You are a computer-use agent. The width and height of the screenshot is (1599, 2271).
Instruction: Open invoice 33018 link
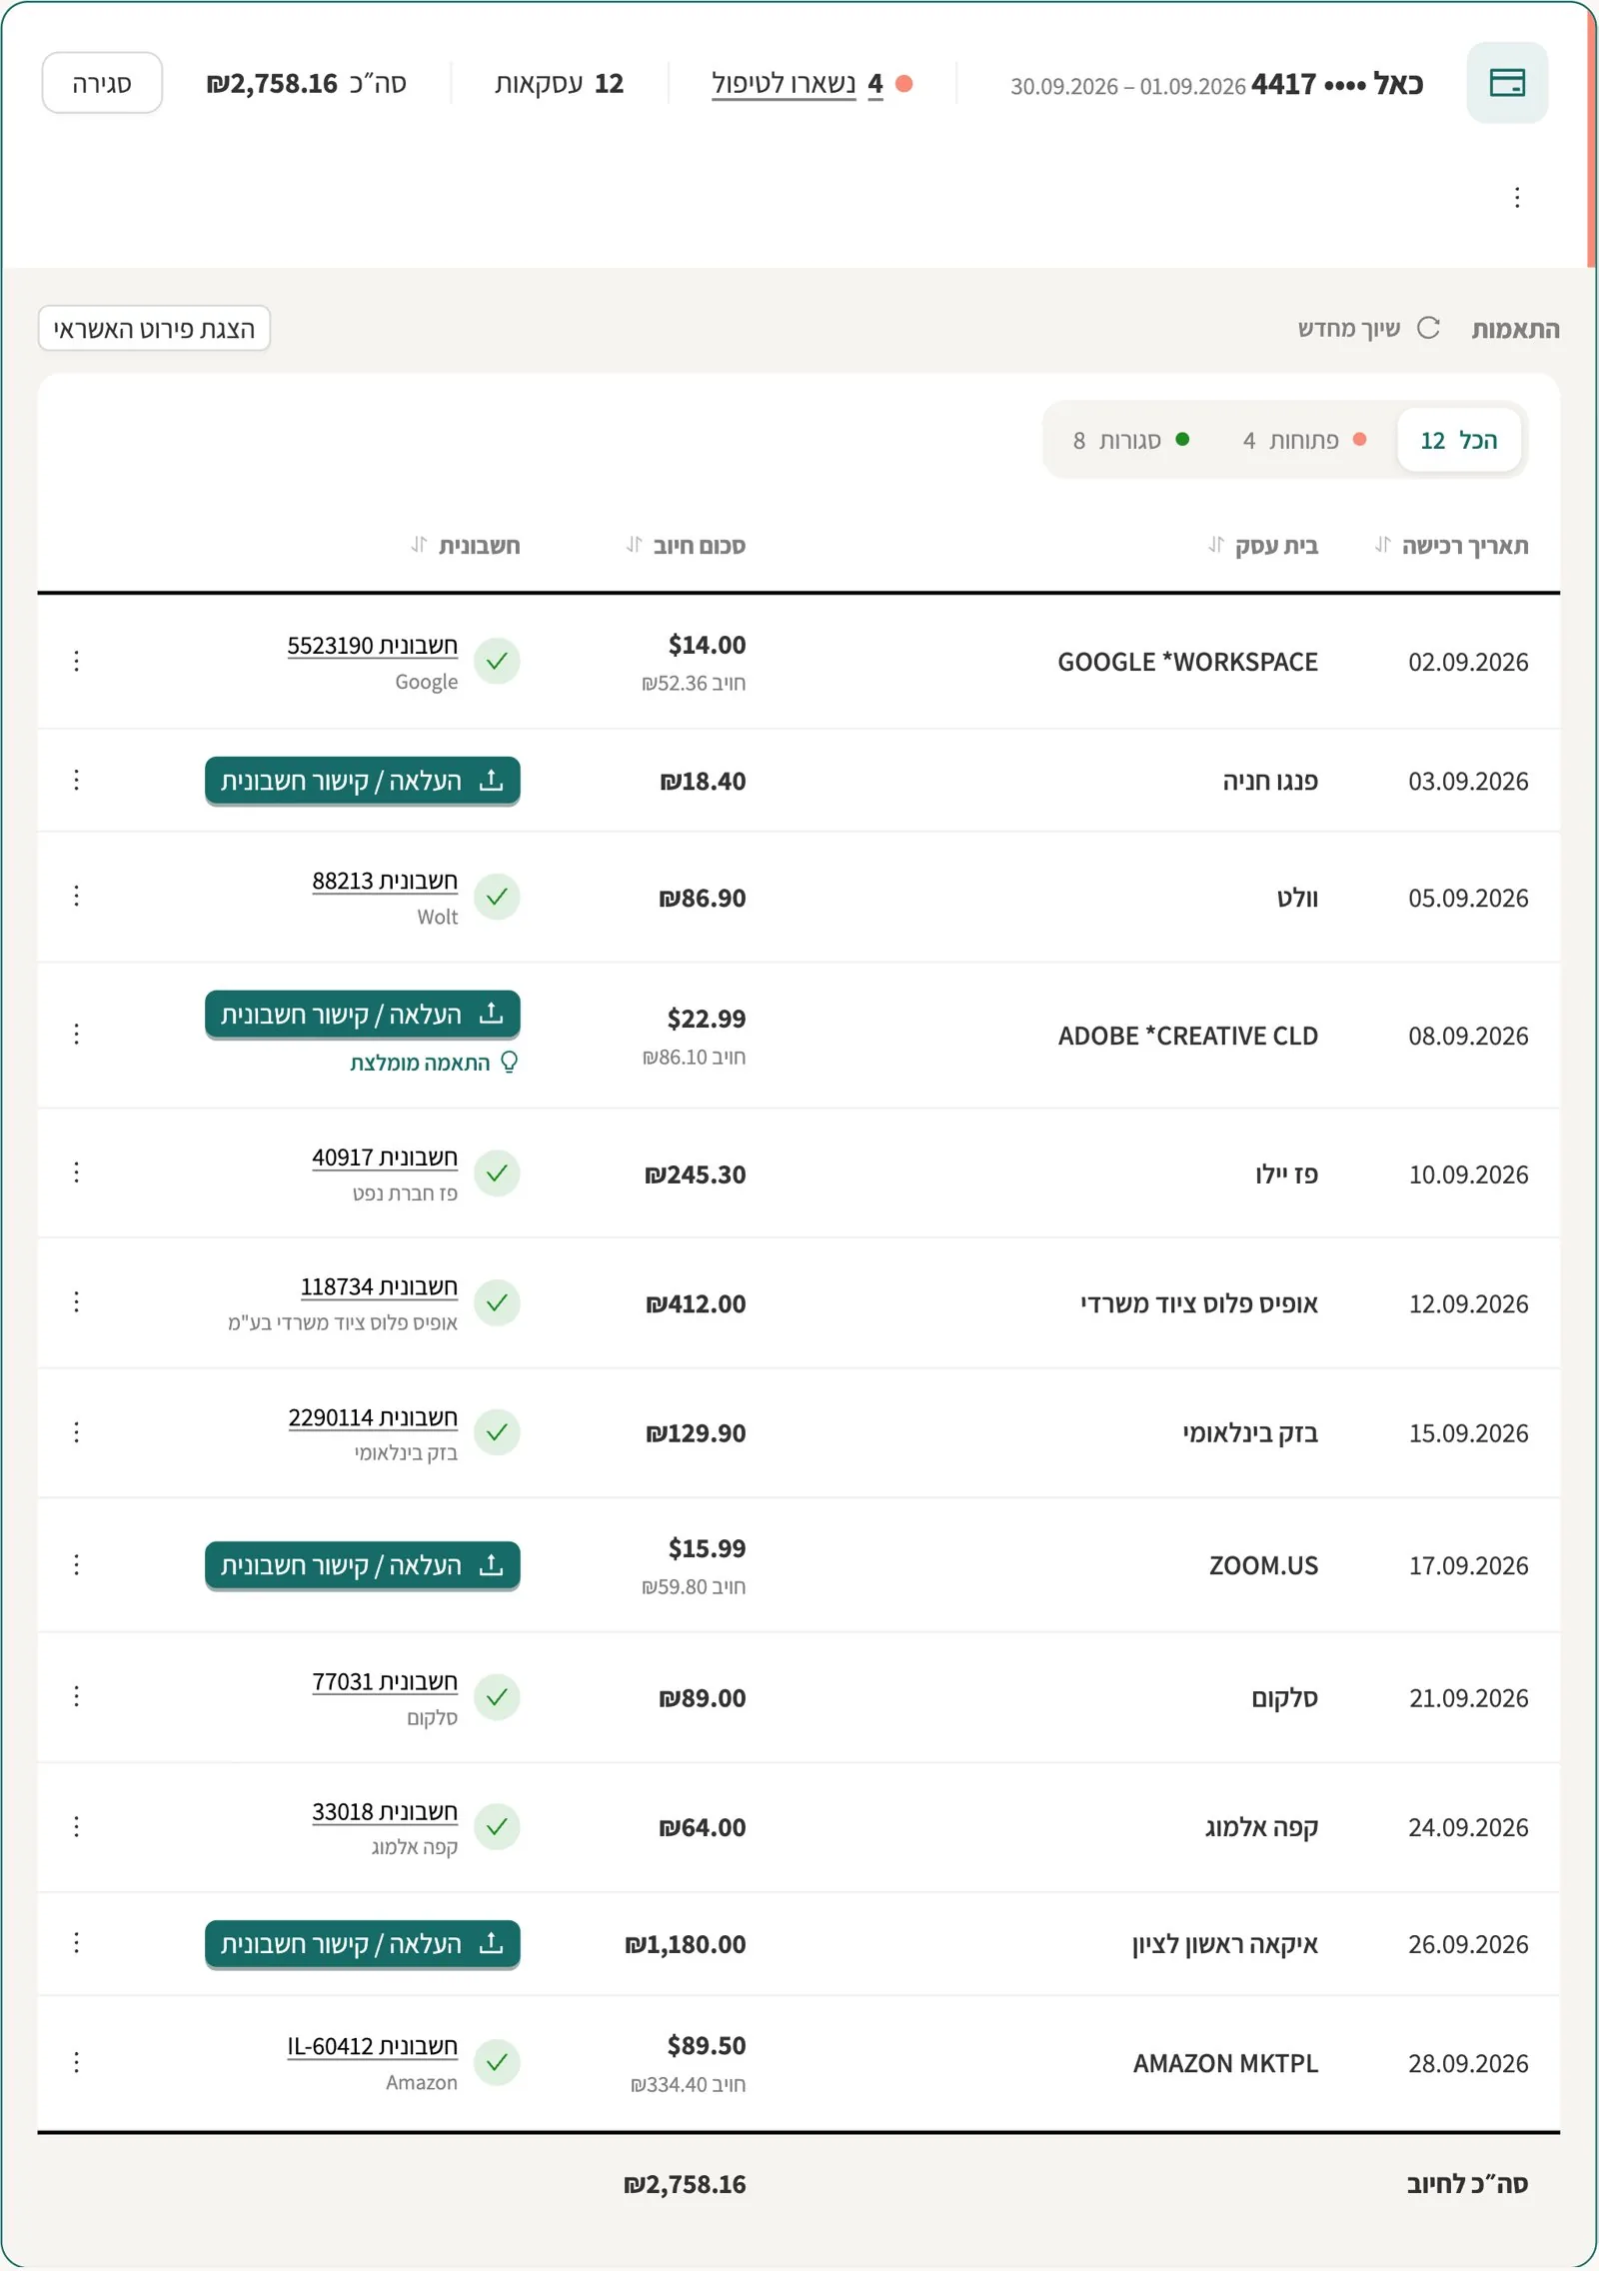[385, 1811]
